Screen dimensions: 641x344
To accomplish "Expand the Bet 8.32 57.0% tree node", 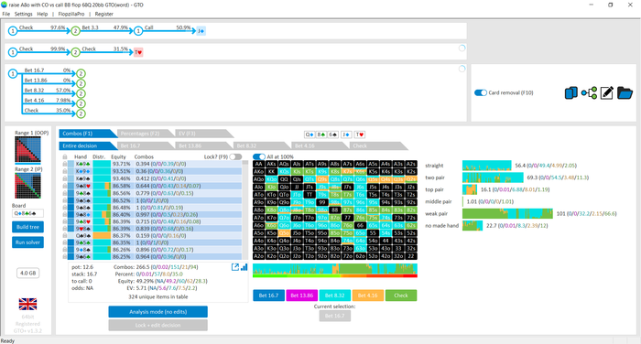I will (x=81, y=93).
